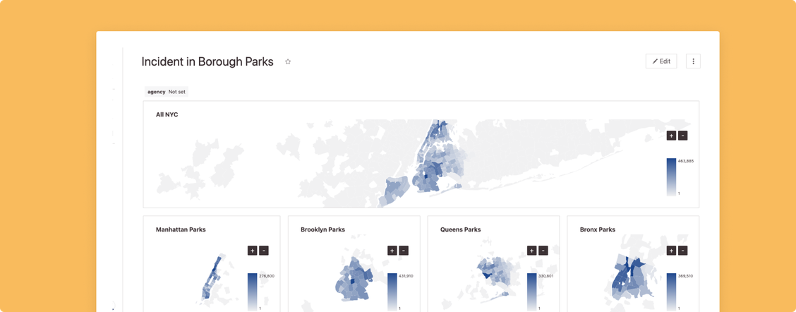The image size is (796, 312).
Task: Open the agency Not set filter
Action: (167, 92)
